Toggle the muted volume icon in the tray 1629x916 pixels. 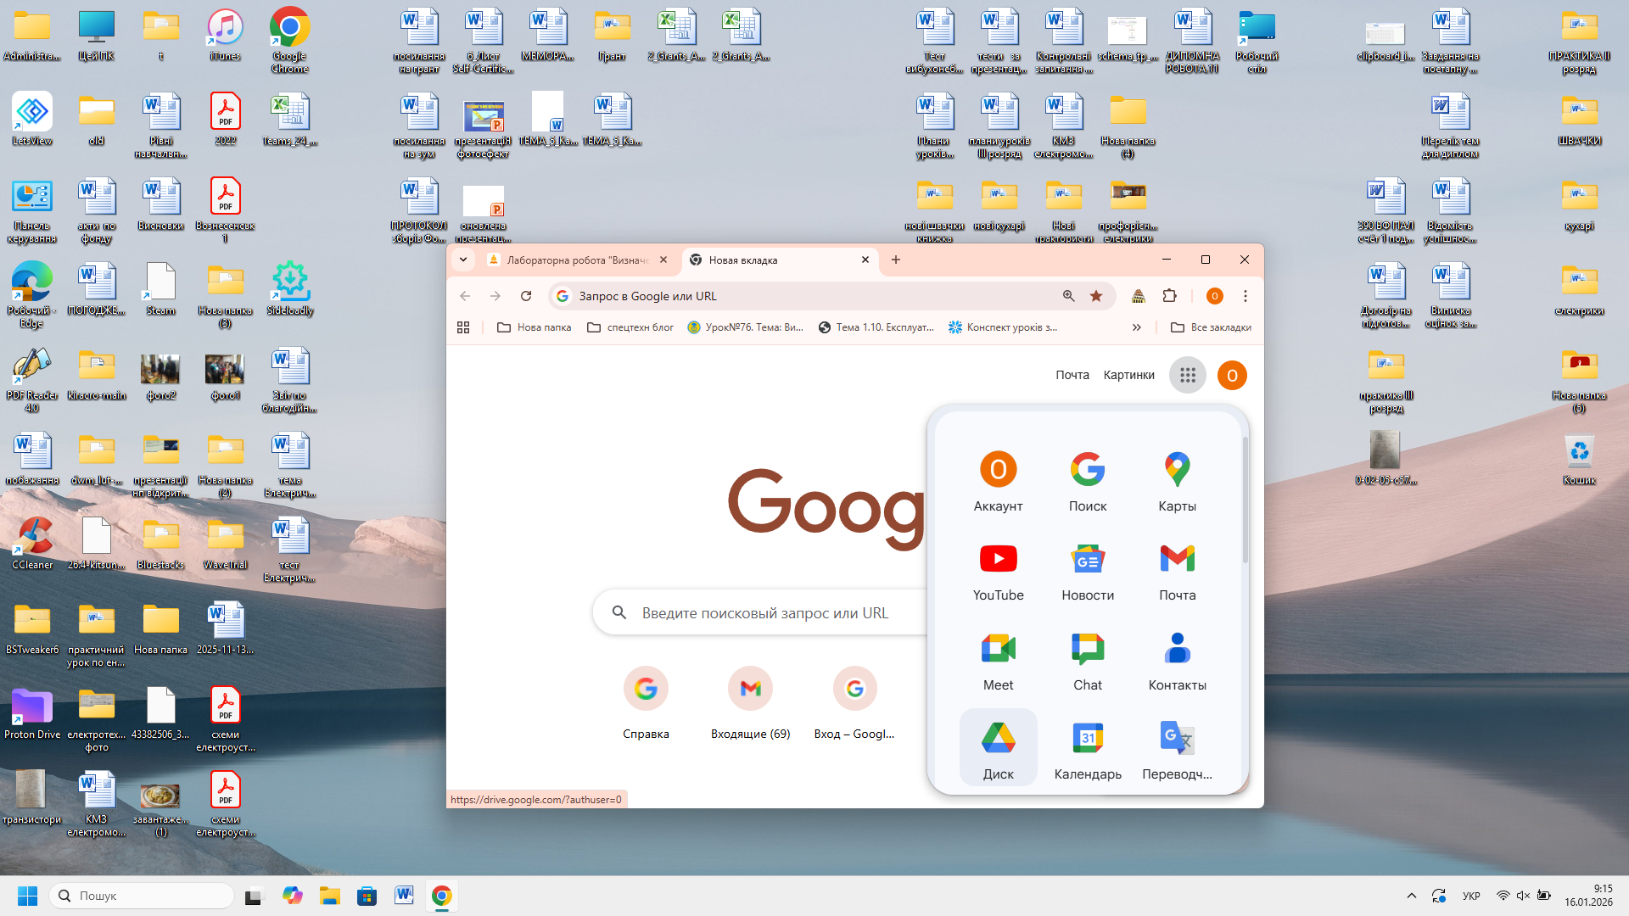point(1523,896)
